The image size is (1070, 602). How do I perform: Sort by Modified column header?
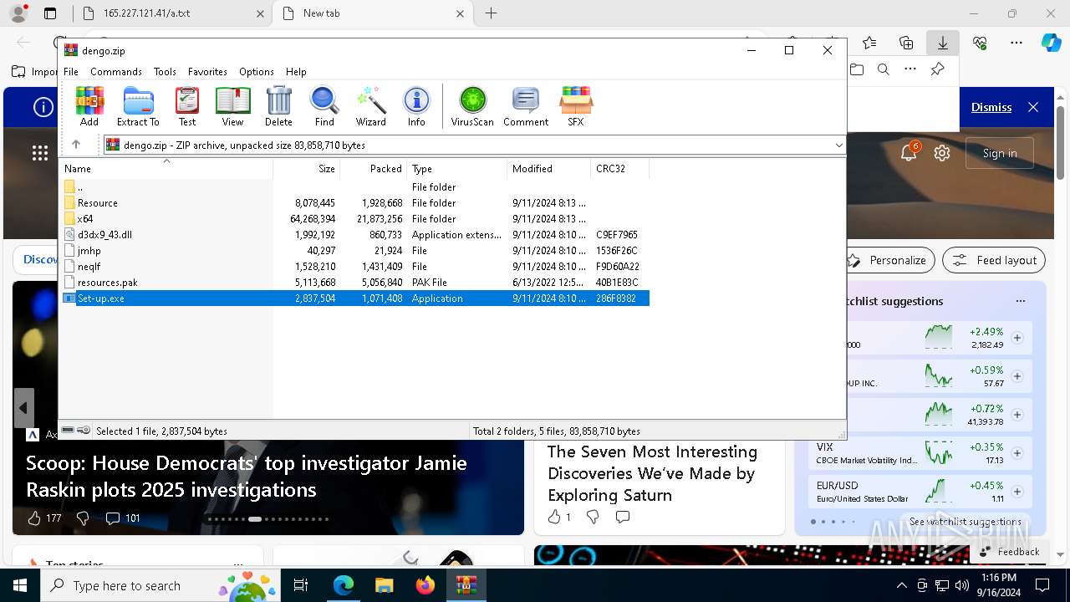click(549, 169)
